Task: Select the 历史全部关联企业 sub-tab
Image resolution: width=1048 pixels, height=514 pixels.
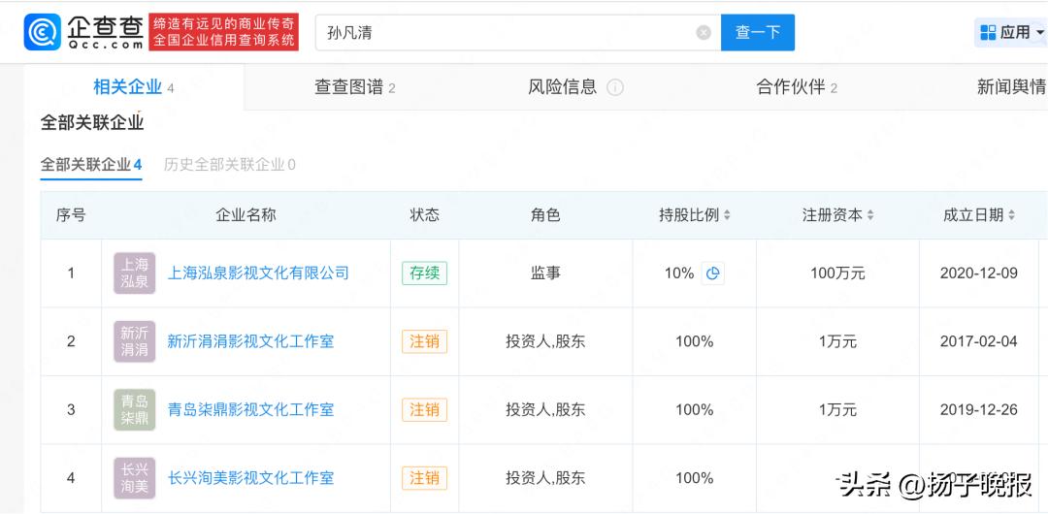Action: tap(230, 165)
